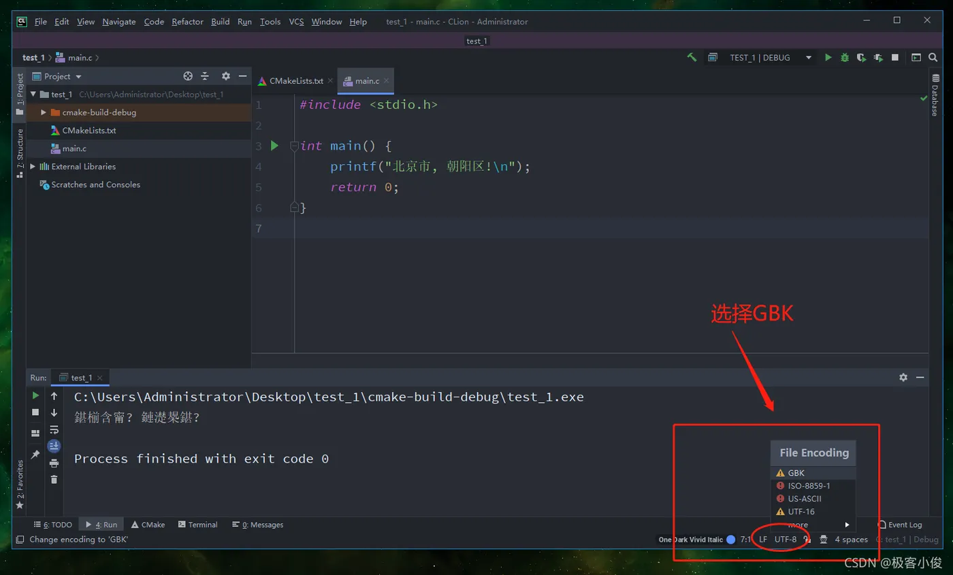953x575 pixels.
Task: Choose US-ASCII encoding
Action: pos(813,499)
